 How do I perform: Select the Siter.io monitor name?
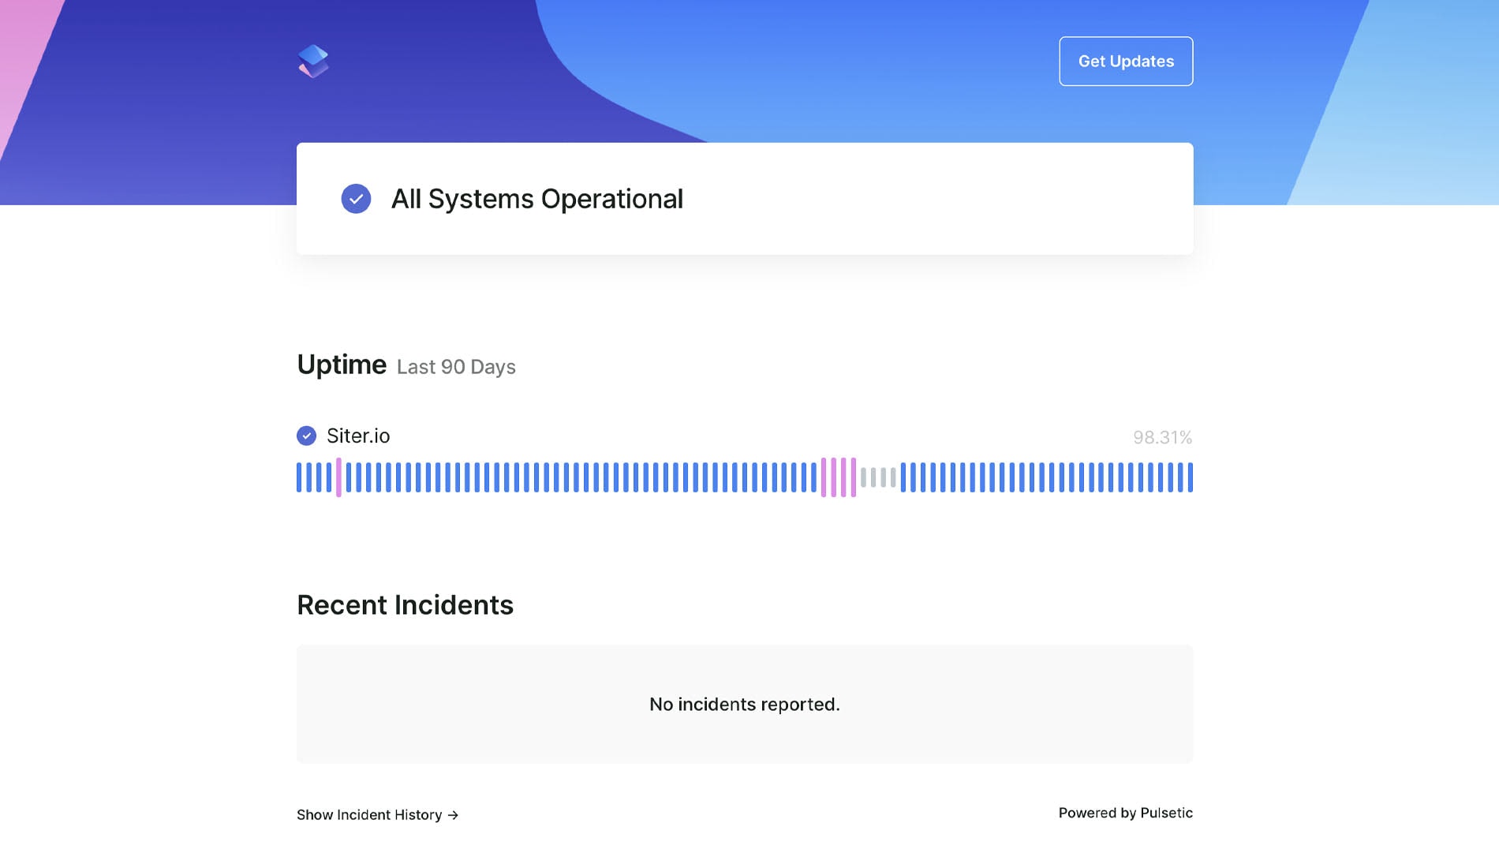click(x=358, y=436)
